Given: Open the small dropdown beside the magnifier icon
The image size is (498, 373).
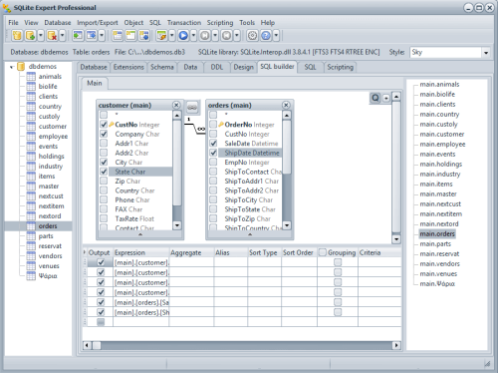Looking at the screenshot, I should [386, 98].
